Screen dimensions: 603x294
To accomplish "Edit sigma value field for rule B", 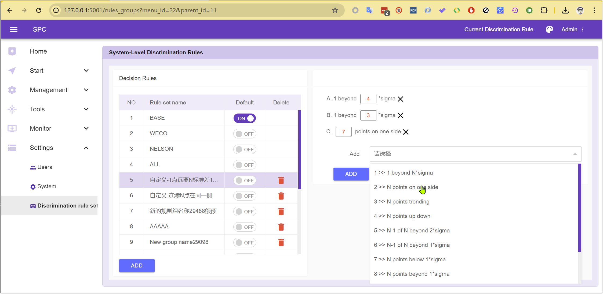I will (368, 115).
